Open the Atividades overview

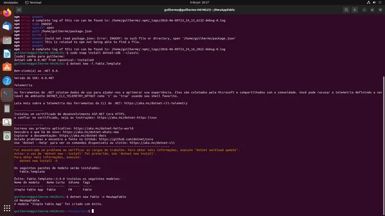pos(11,2)
